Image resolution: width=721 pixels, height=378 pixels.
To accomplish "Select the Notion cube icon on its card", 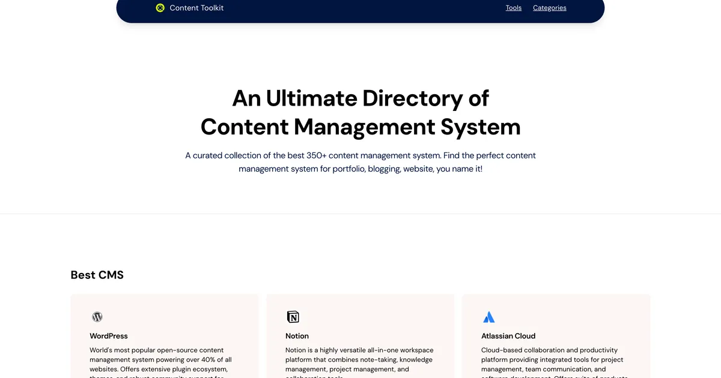I will 293,316.
